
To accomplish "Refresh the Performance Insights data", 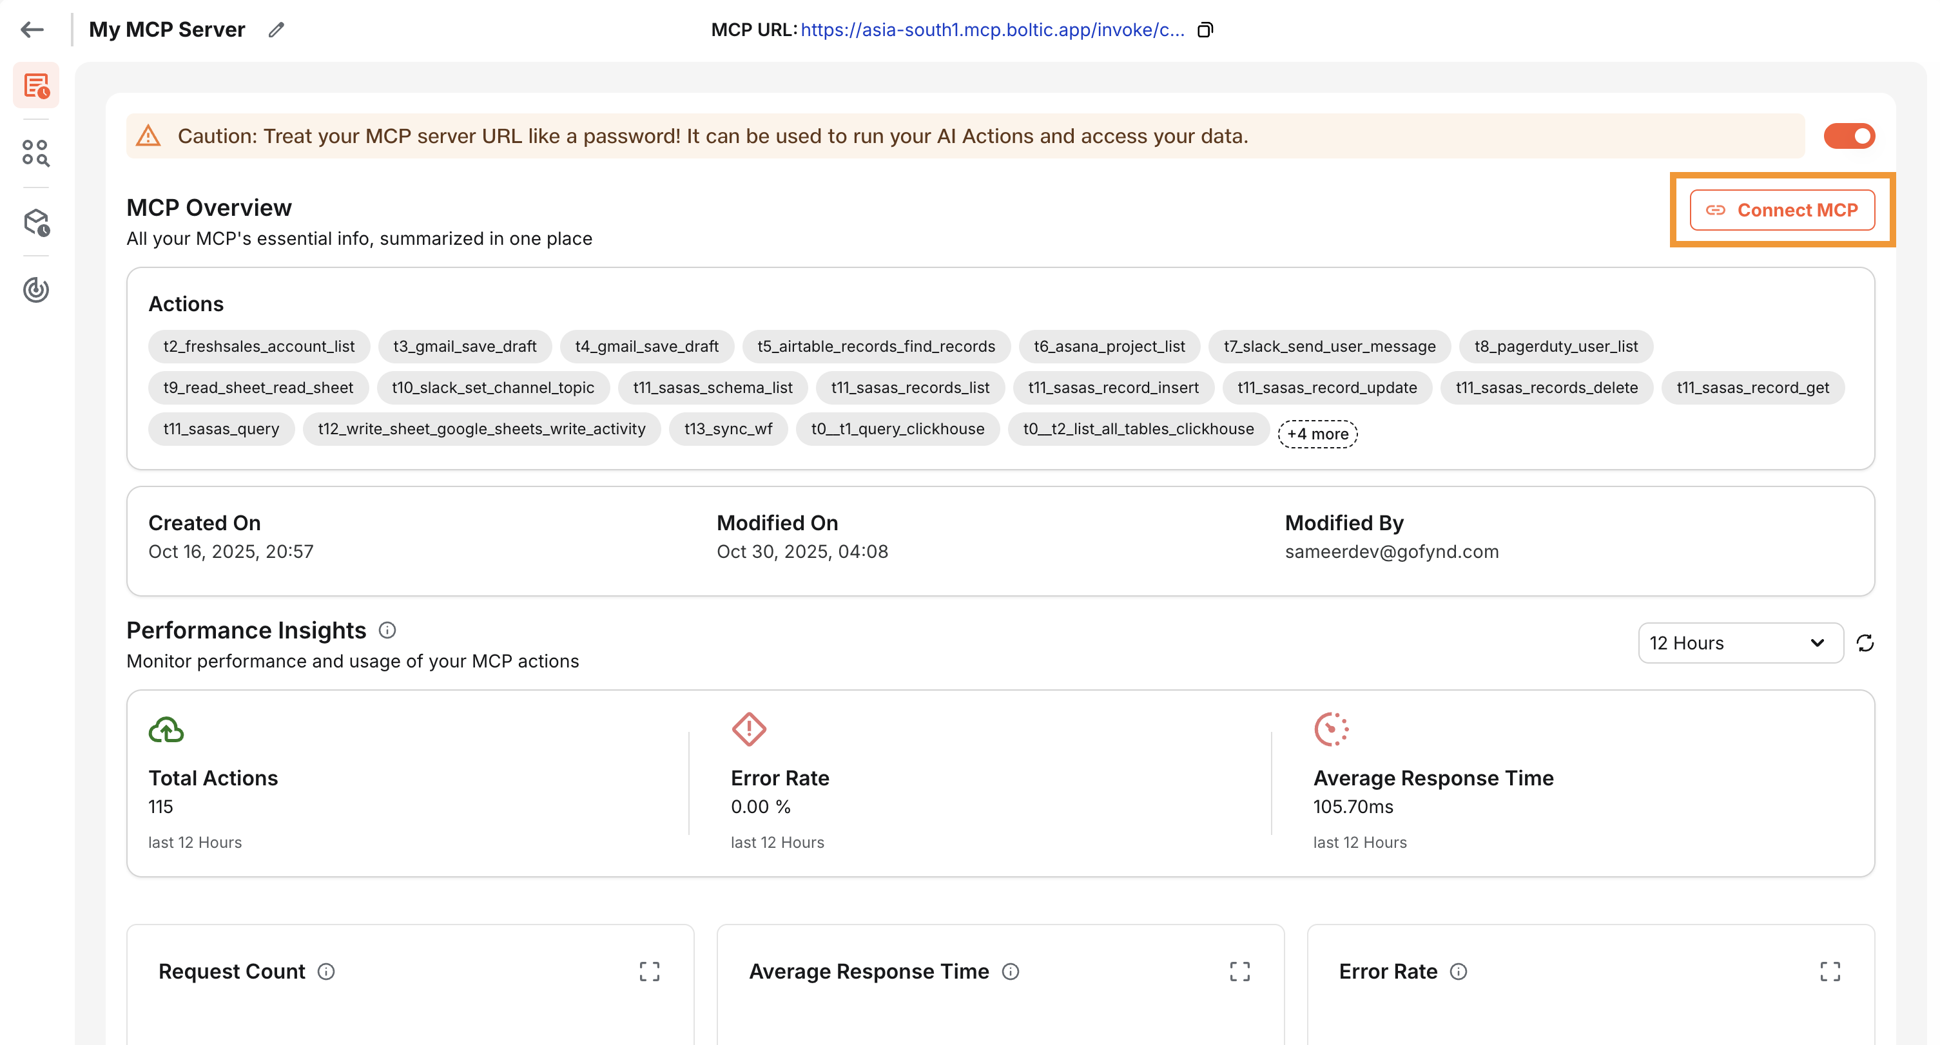I will point(1865,643).
